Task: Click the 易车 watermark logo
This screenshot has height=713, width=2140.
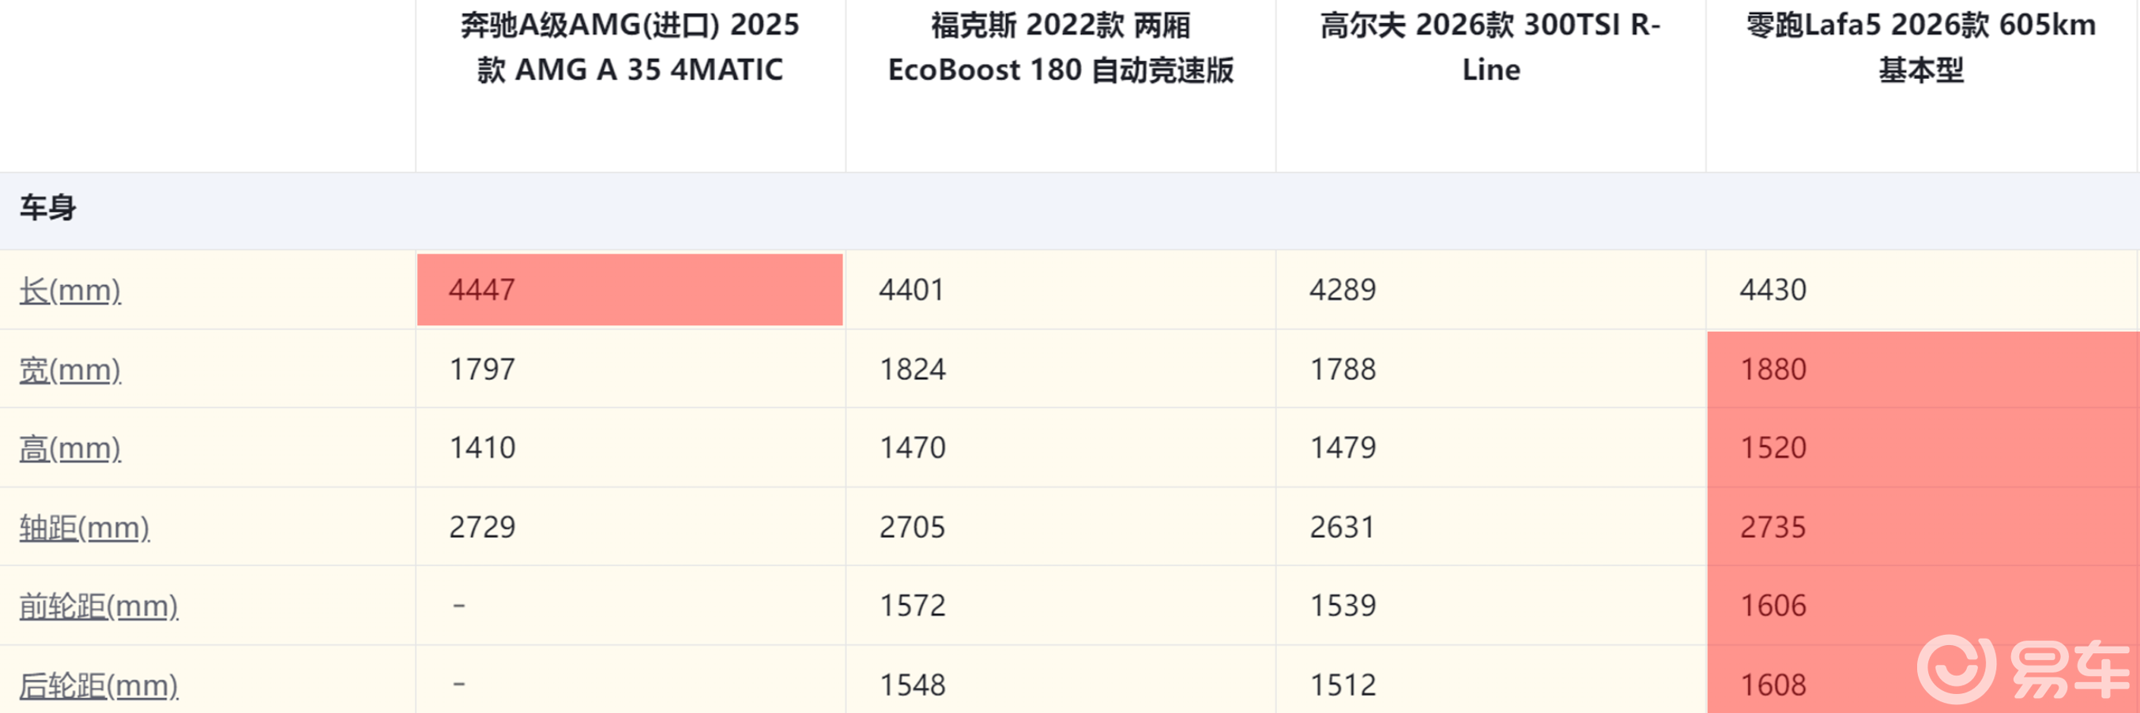Action: pyautogui.click(x=2023, y=668)
